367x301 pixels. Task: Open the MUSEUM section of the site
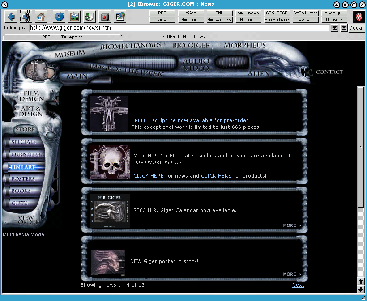coord(70,54)
